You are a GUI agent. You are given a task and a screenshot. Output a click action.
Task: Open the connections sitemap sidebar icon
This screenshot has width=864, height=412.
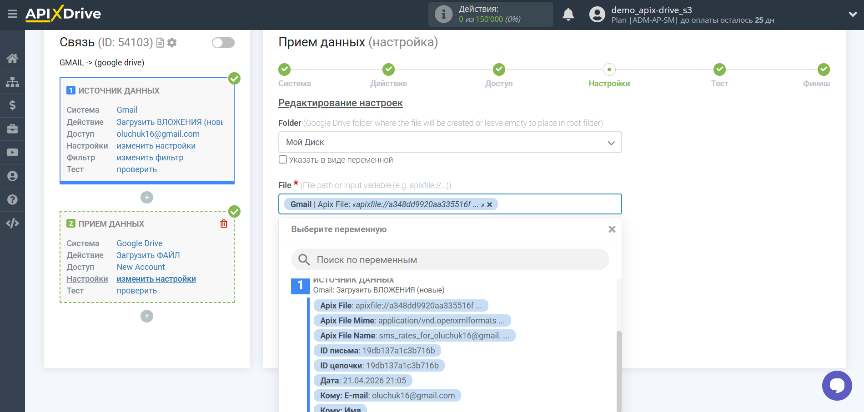tap(12, 82)
